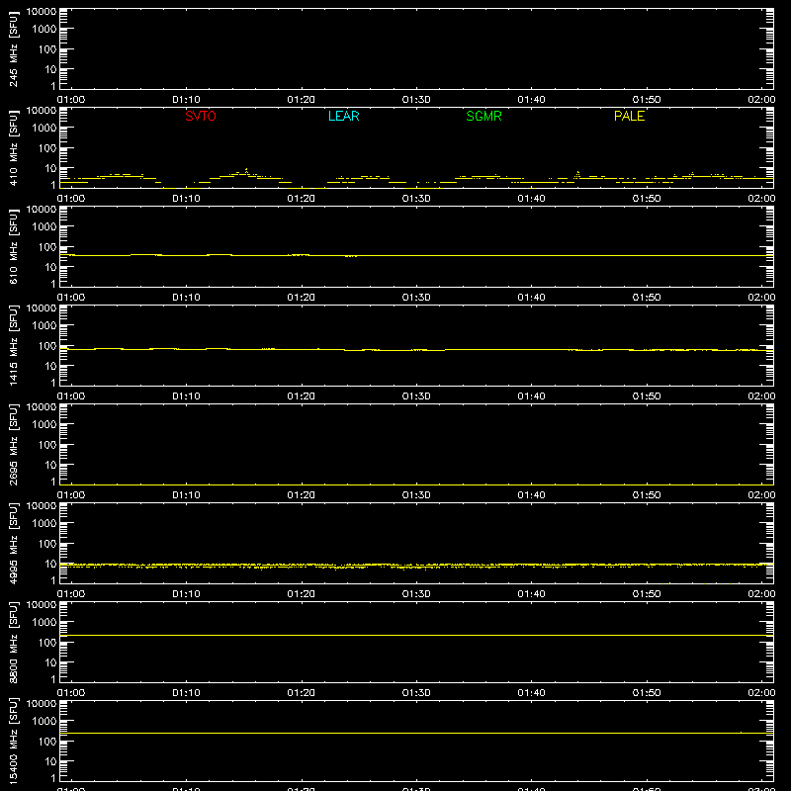Select the 2695 MHz [SFU] axis label

[x=13, y=444]
